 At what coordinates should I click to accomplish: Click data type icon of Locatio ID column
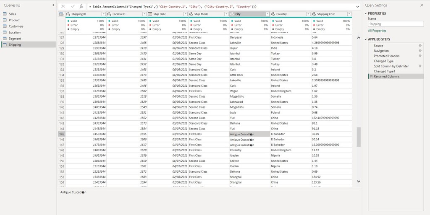[109, 14]
